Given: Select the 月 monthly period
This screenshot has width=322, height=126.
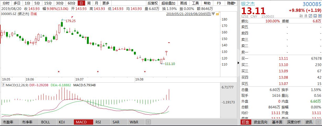Looking at the screenshot, I should pyautogui.click(x=96, y=3).
